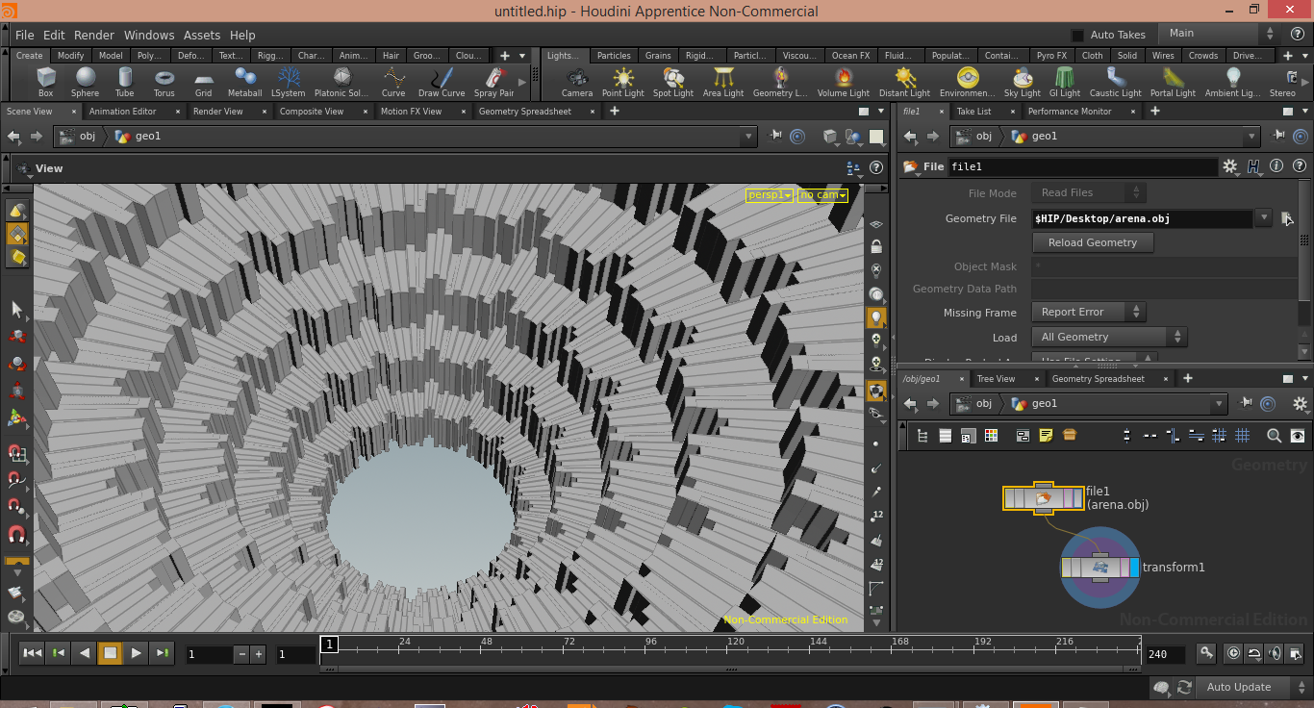Select the Draw Curve tool

[442, 81]
